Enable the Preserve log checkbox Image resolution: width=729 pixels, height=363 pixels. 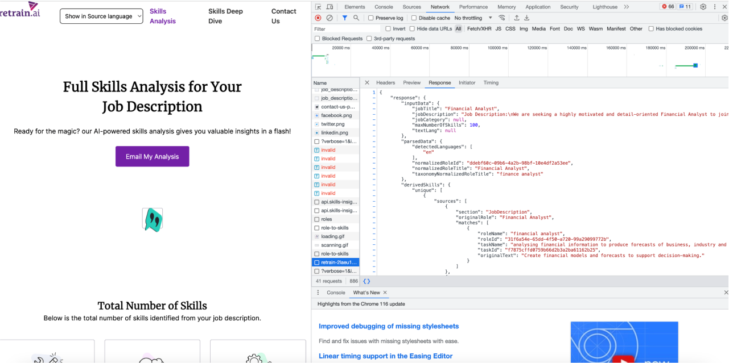point(372,18)
